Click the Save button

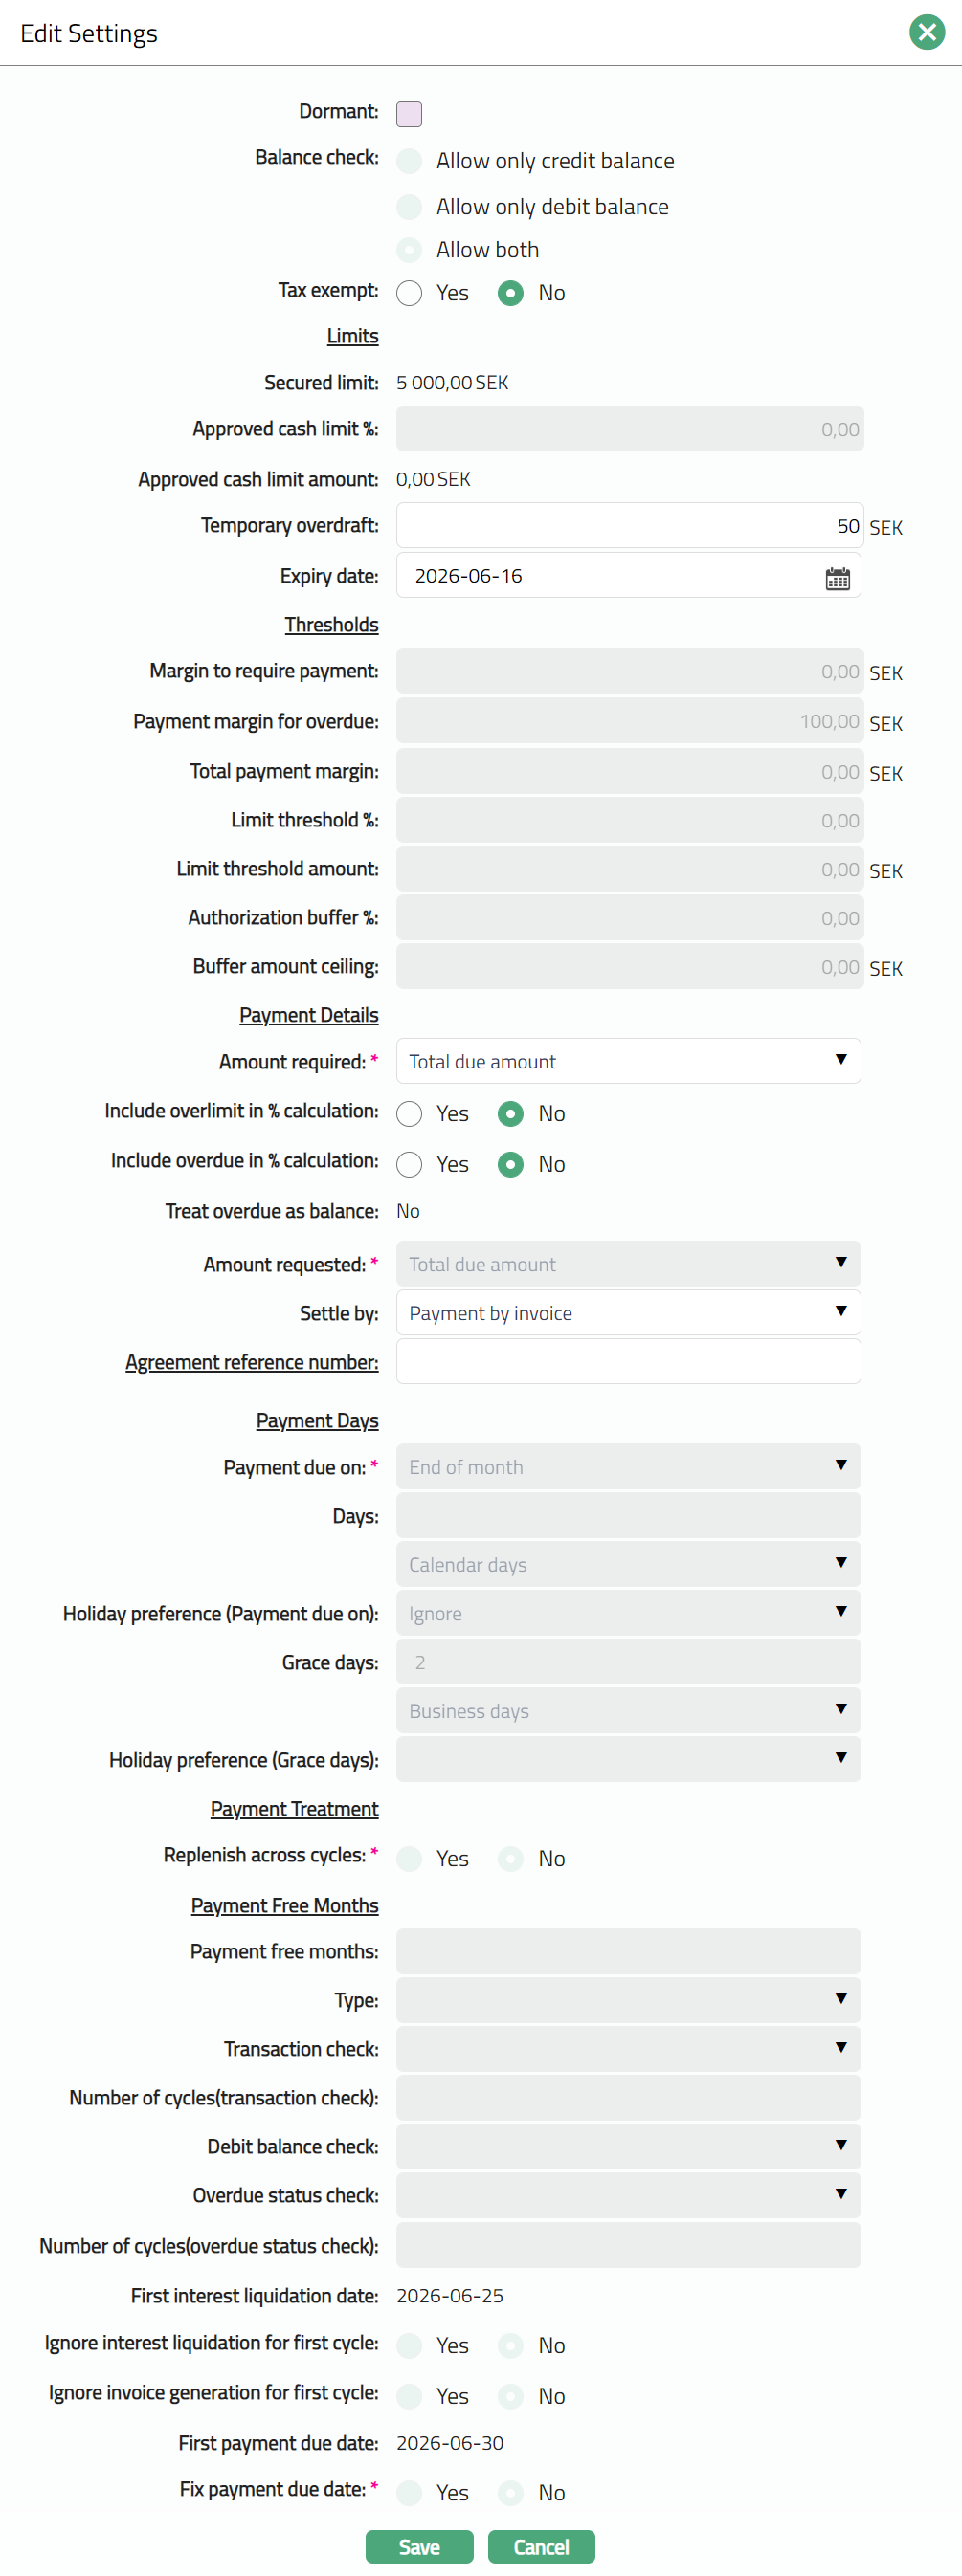pos(418,2547)
